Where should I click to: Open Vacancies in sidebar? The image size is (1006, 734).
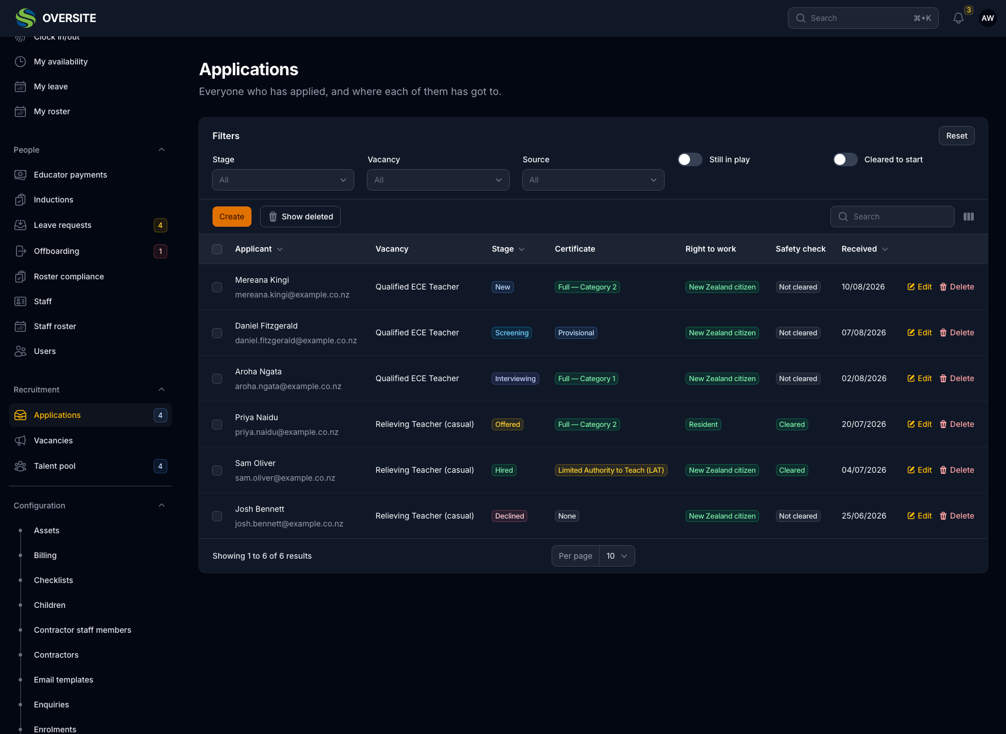[x=90, y=441]
